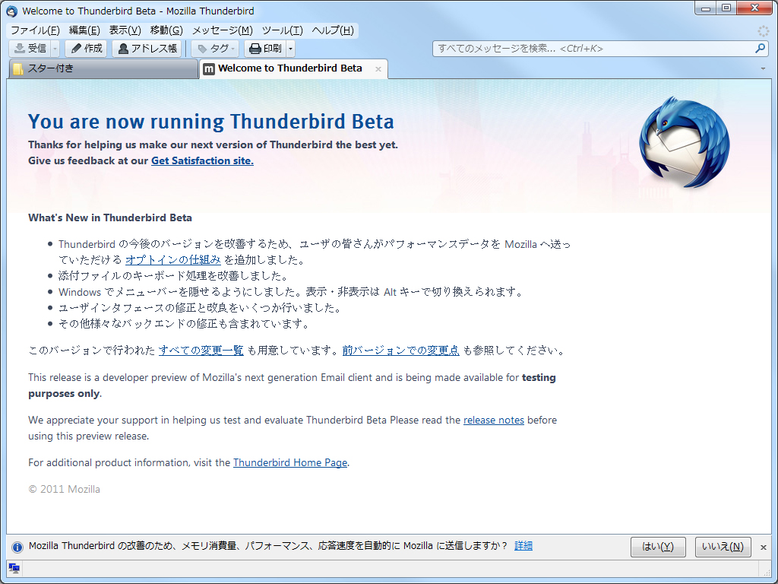Image resolution: width=778 pixels, height=584 pixels.
Task: Open the 詳細 link in the notification bar
Action: [523, 545]
